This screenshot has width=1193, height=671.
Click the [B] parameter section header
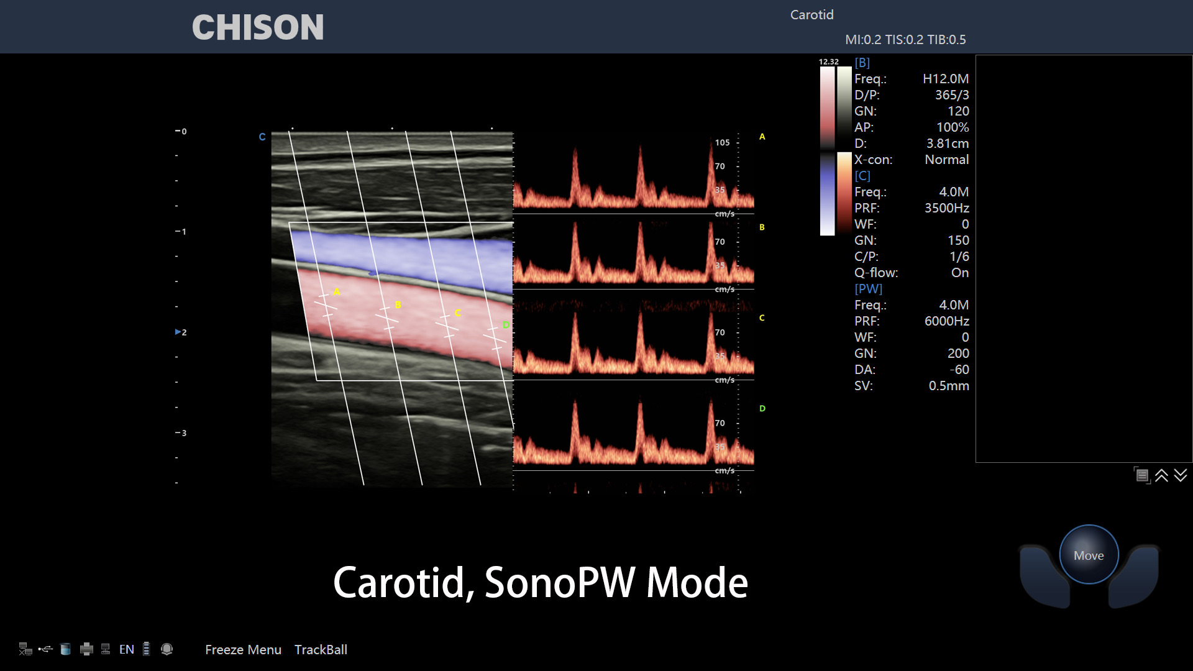coord(862,63)
